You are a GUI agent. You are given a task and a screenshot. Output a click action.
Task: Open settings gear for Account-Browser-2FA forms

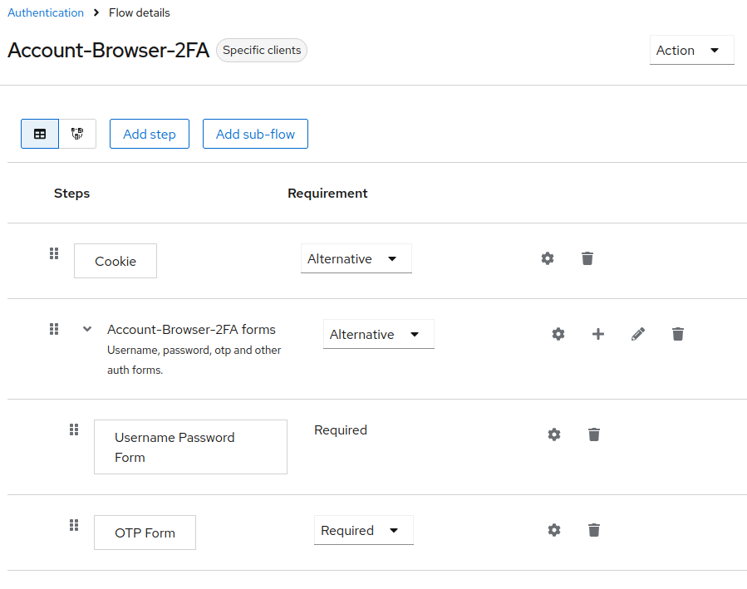(558, 334)
